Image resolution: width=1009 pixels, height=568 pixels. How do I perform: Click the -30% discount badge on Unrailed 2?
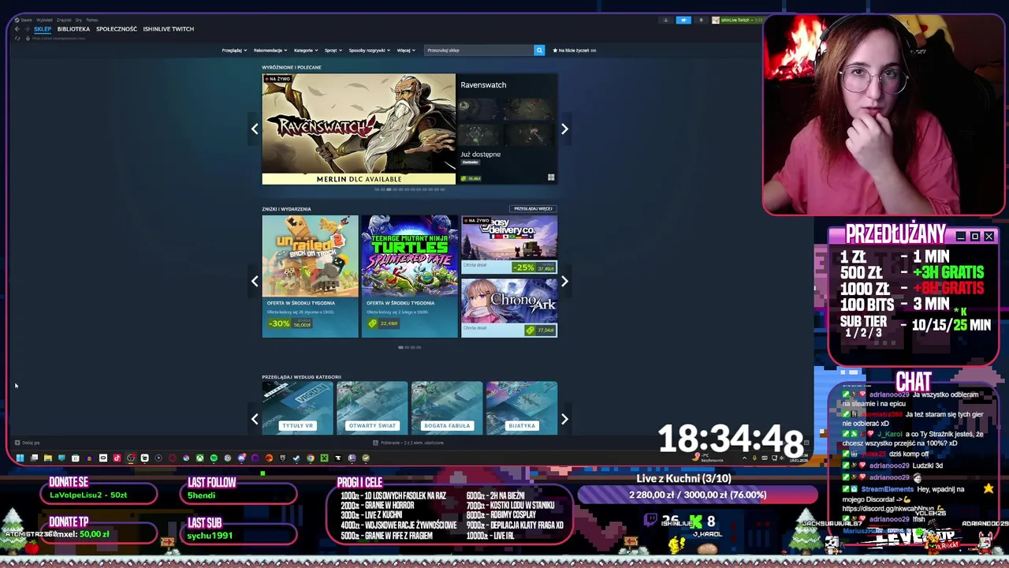tap(279, 323)
